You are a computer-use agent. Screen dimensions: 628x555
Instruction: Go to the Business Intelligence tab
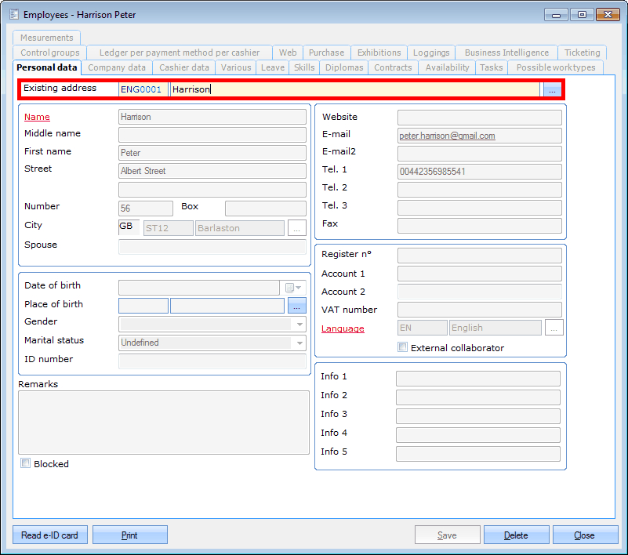coord(506,53)
